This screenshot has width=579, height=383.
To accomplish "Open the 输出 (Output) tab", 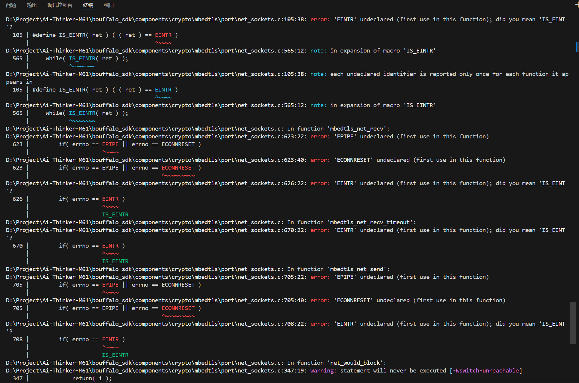I will (x=32, y=5).
